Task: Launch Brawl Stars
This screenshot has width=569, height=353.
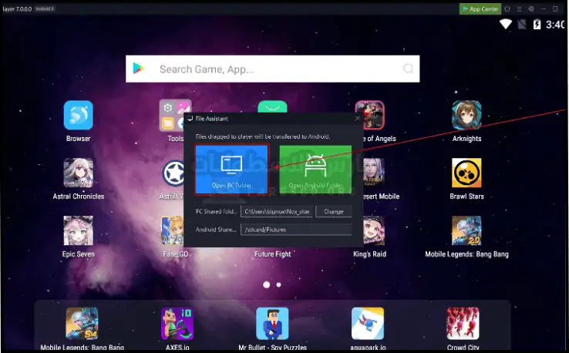Action: tap(466, 173)
